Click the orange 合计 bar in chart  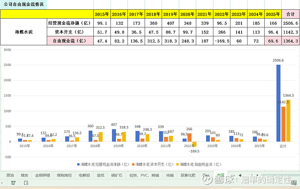[283, 124]
